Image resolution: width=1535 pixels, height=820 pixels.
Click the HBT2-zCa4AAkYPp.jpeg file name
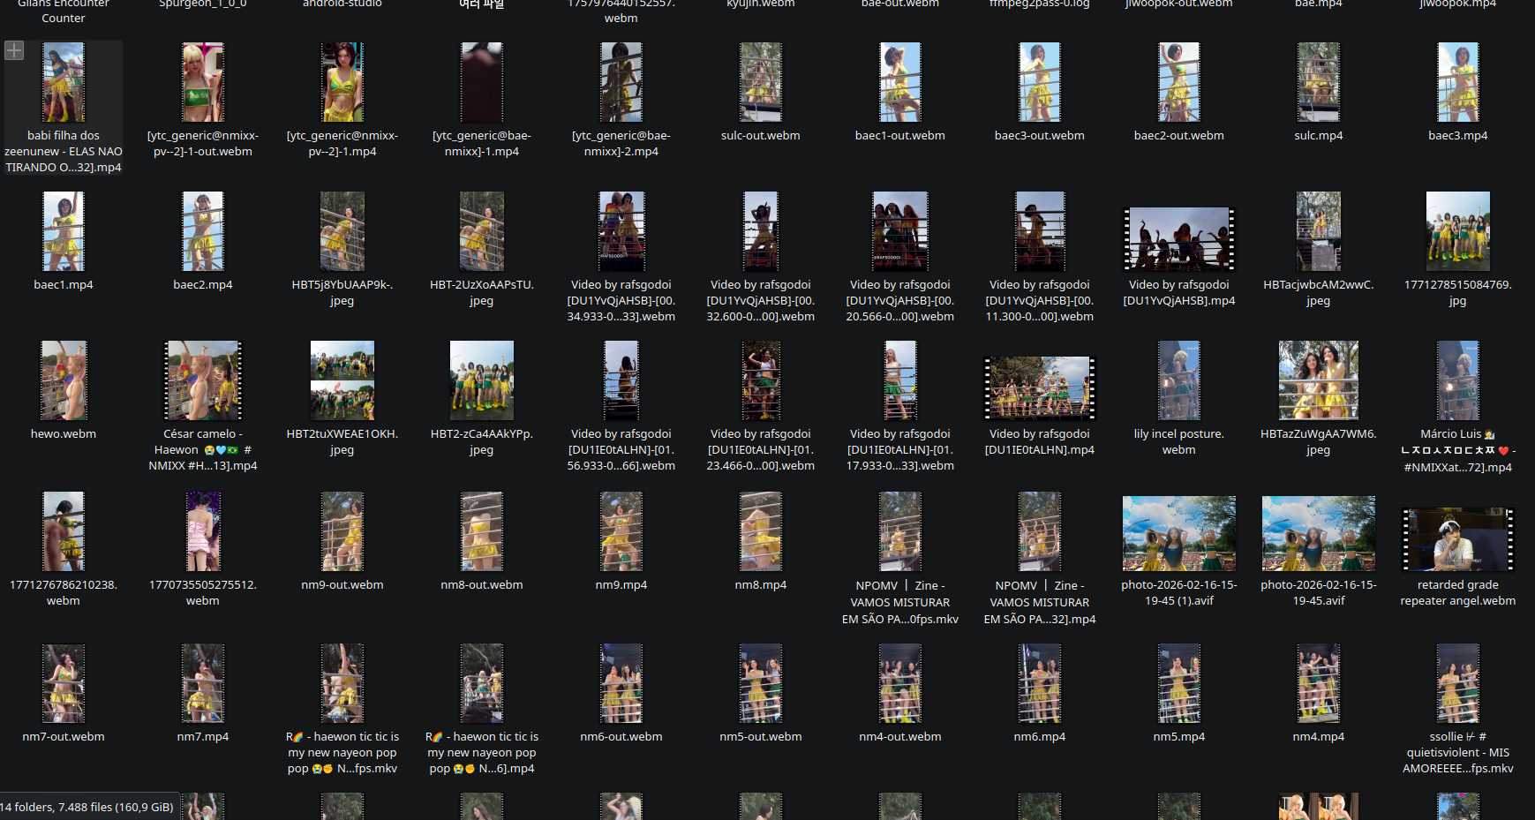click(x=482, y=442)
